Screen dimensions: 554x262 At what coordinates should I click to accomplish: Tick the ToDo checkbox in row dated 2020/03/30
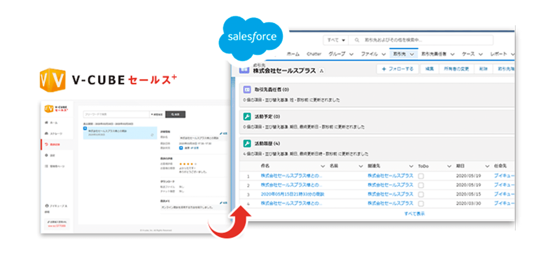click(421, 203)
